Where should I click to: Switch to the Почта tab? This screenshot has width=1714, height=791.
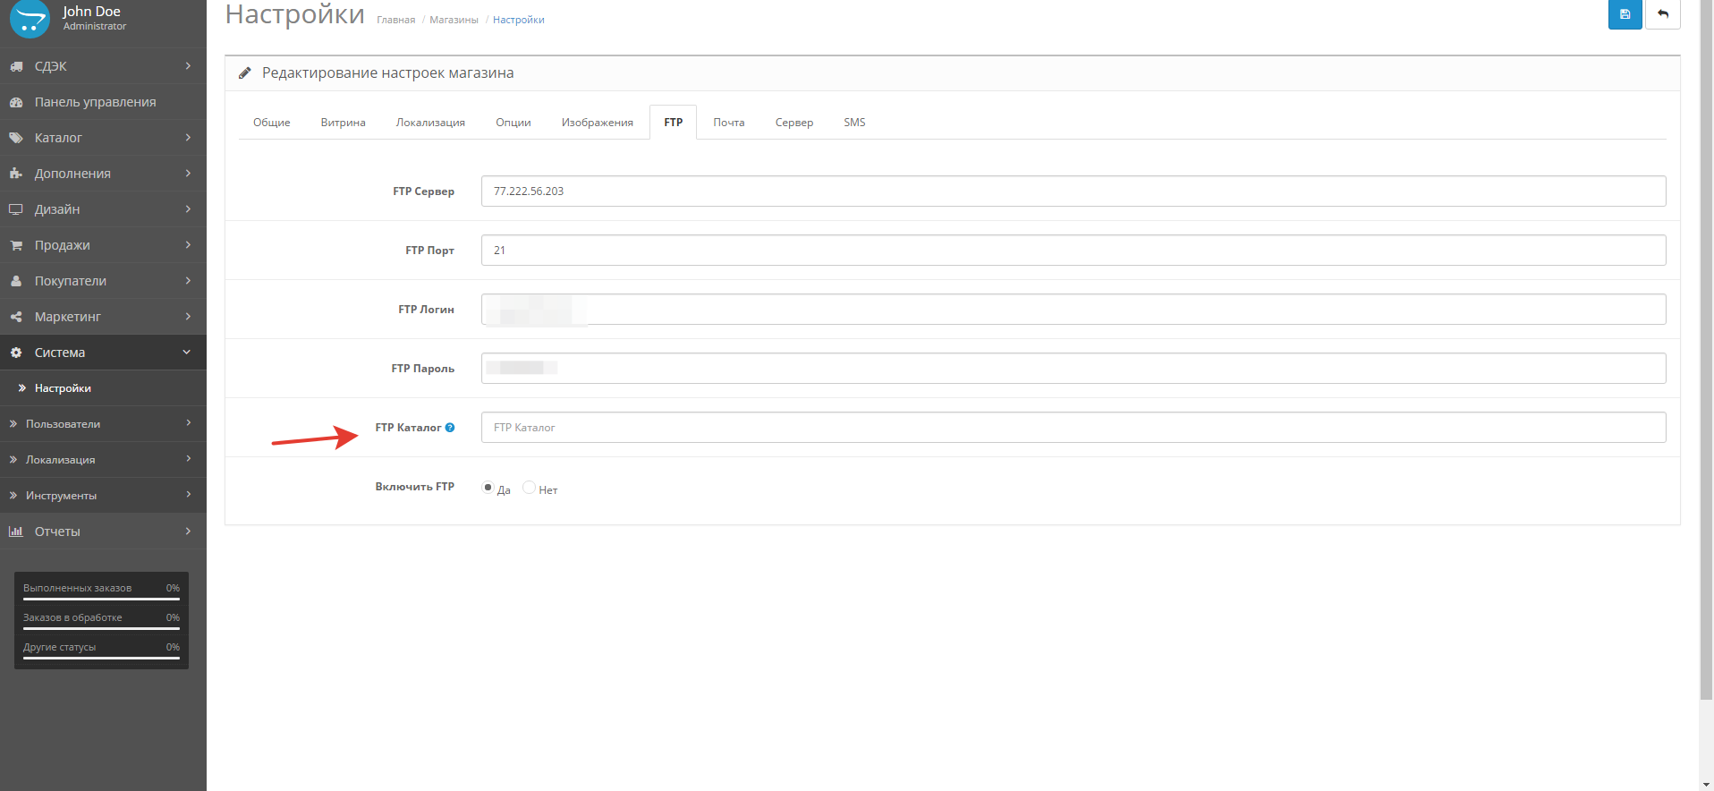pyautogui.click(x=729, y=123)
